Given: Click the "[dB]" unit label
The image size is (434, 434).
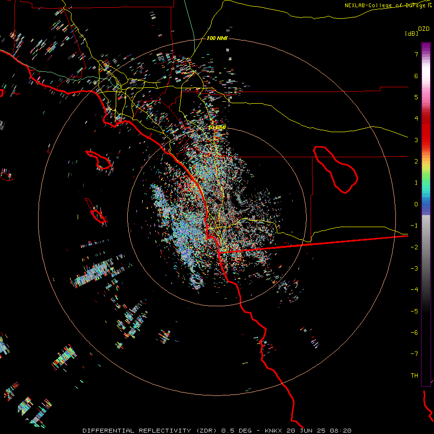Looking at the screenshot, I should [411, 33].
